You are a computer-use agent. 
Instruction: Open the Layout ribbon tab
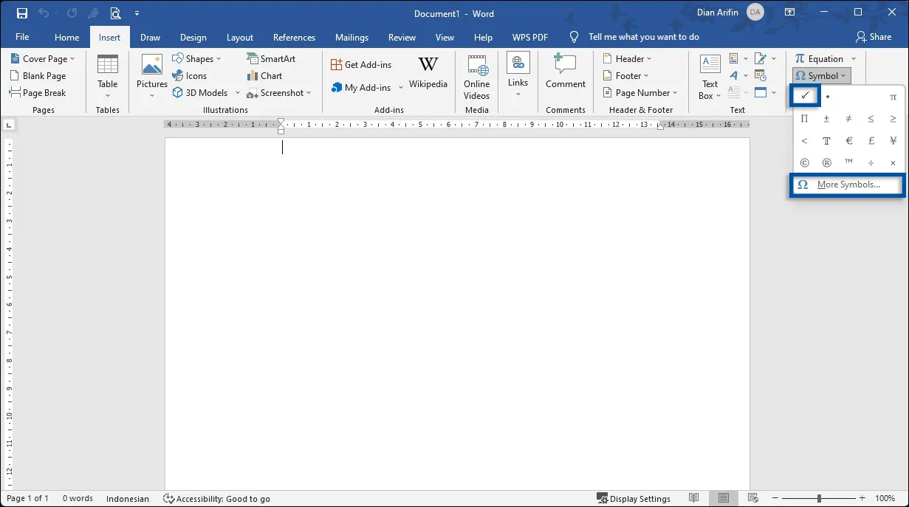coord(240,38)
